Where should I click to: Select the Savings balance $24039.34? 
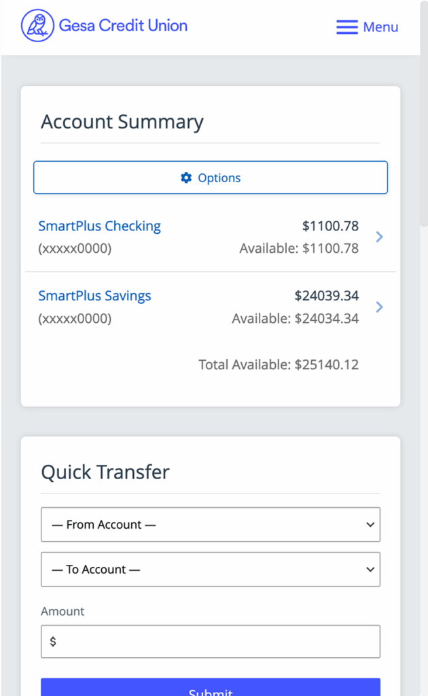coord(326,296)
